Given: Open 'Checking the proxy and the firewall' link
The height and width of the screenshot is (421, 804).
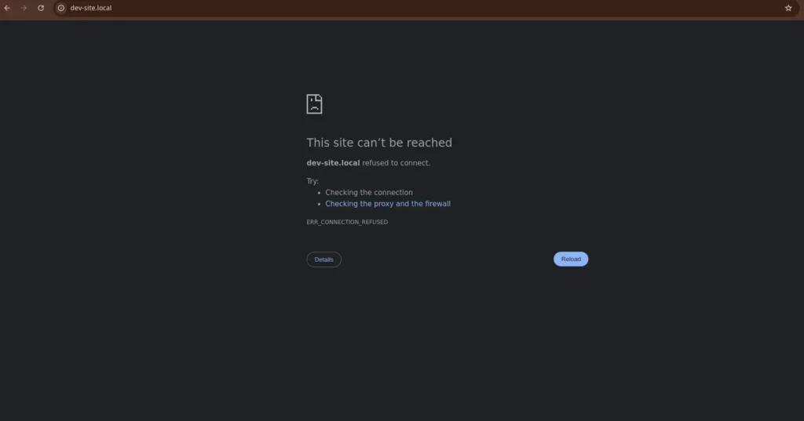Looking at the screenshot, I should click(x=388, y=204).
